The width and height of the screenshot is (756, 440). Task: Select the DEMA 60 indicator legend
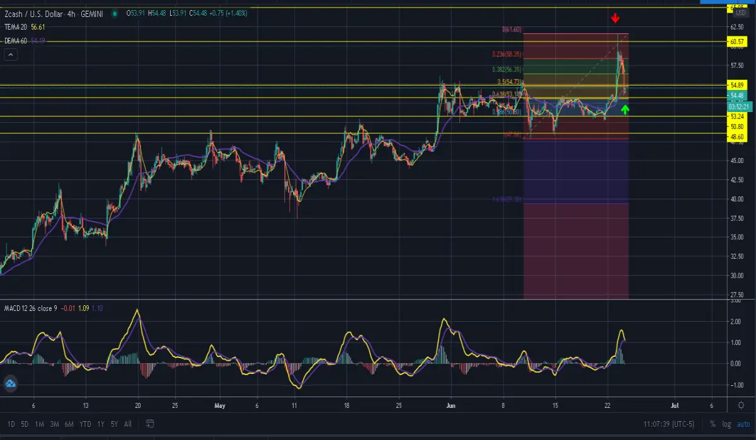tap(17, 41)
